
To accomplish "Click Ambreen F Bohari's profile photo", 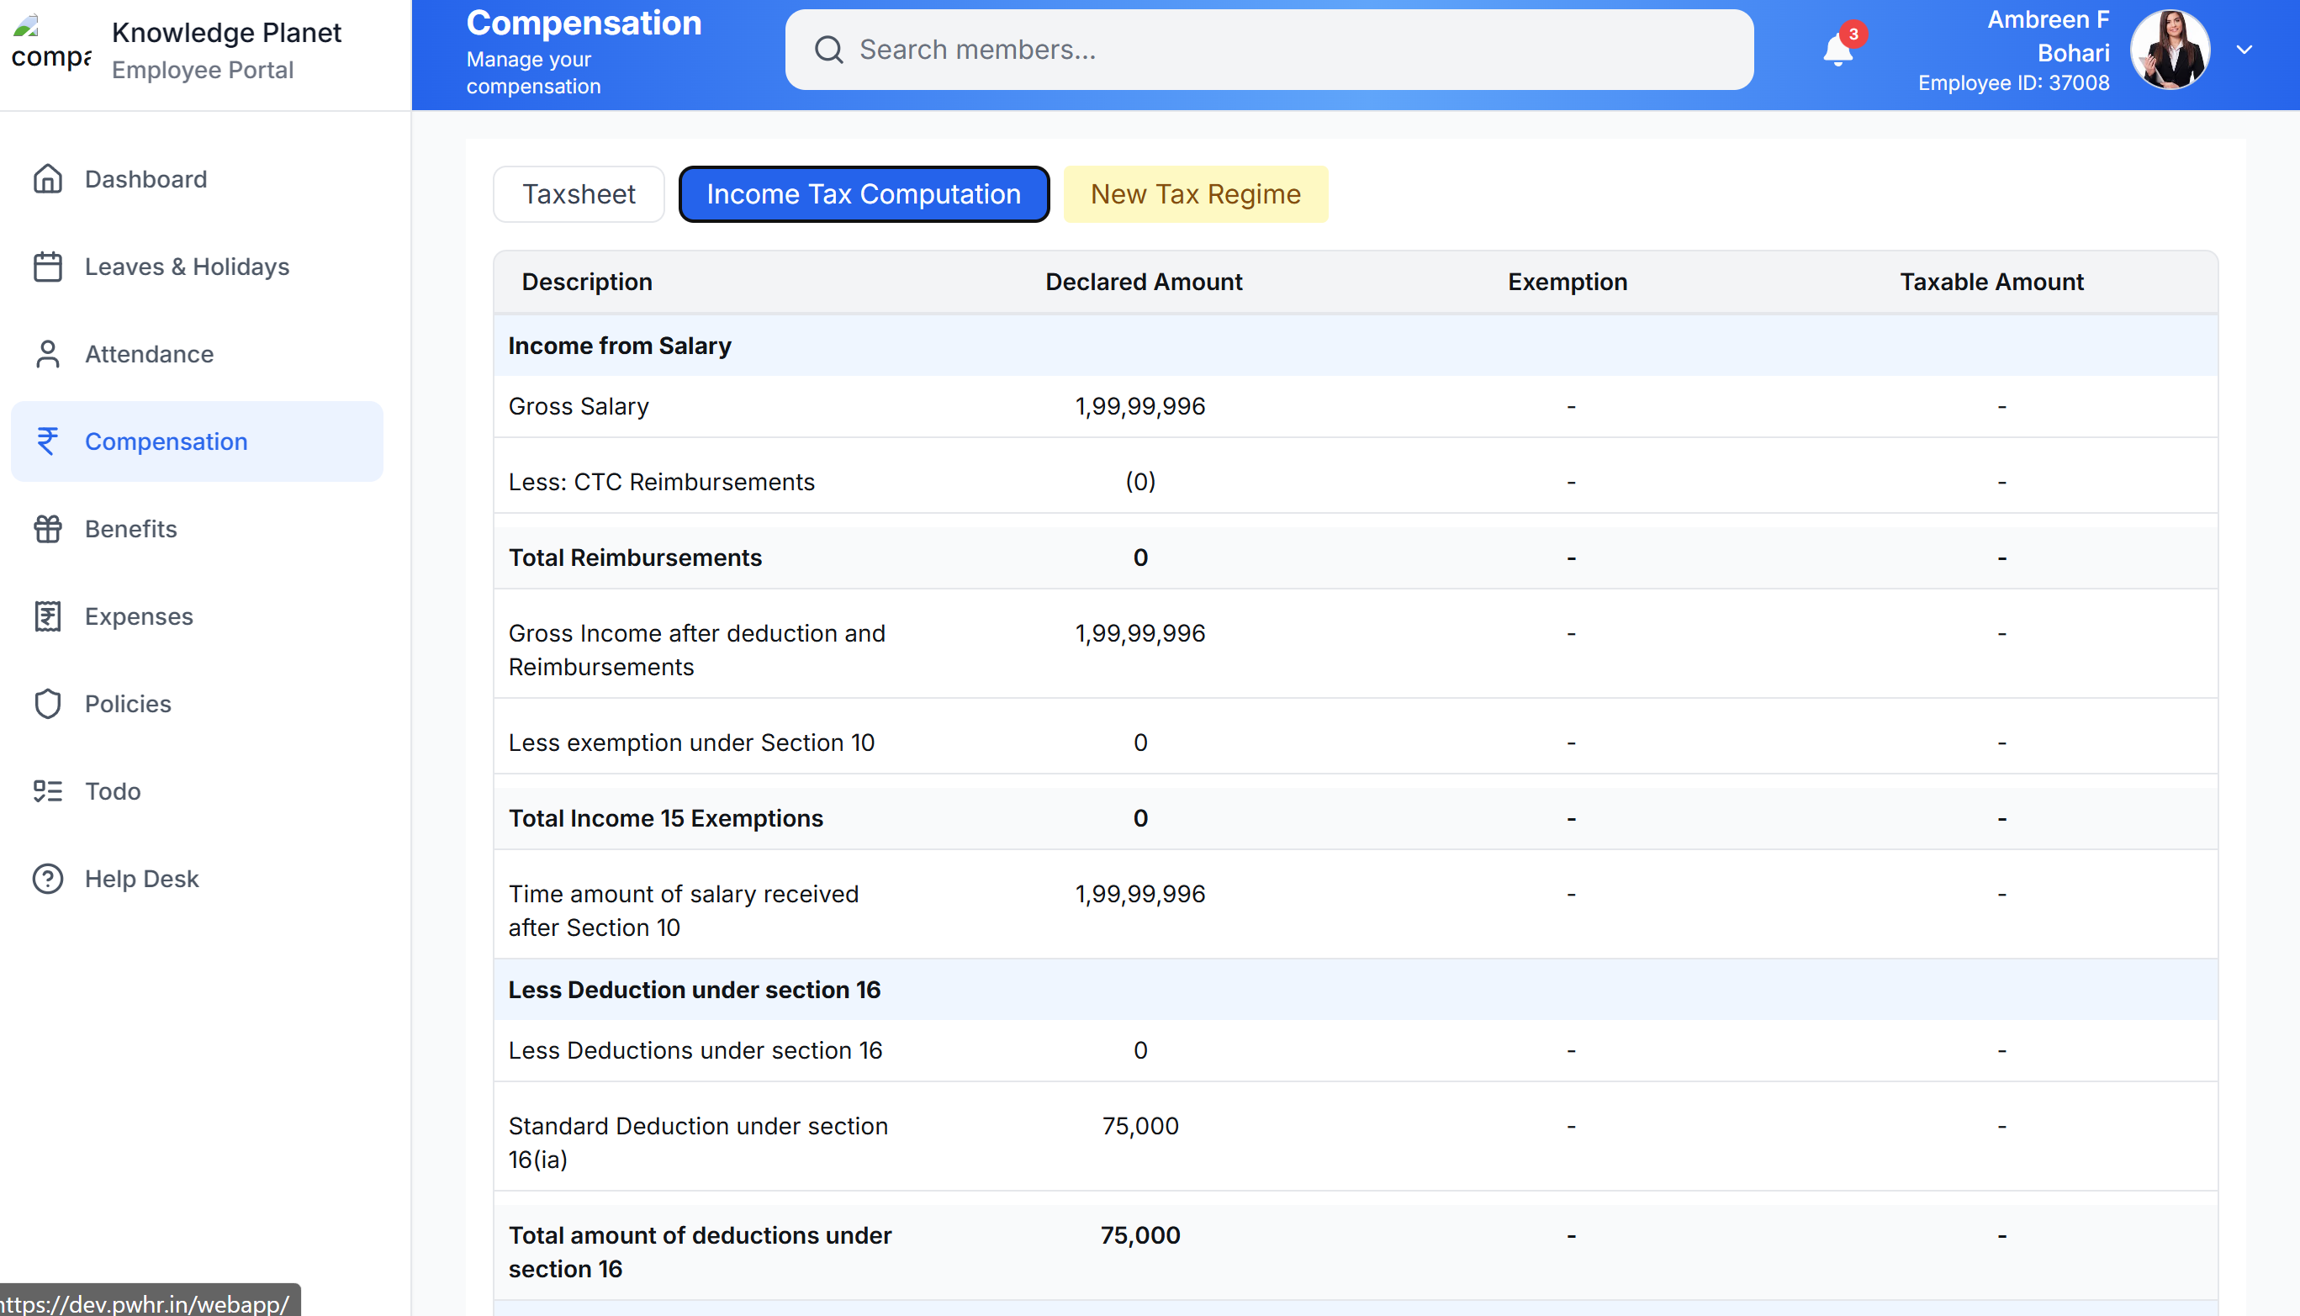I will (2170, 49).
